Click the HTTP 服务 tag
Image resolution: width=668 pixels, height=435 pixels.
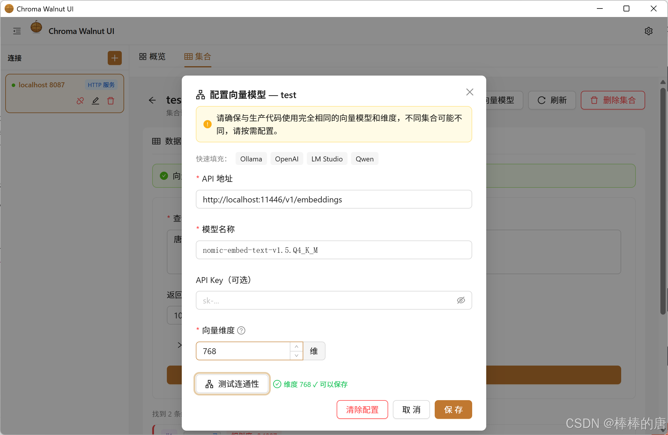pos(101,85)
